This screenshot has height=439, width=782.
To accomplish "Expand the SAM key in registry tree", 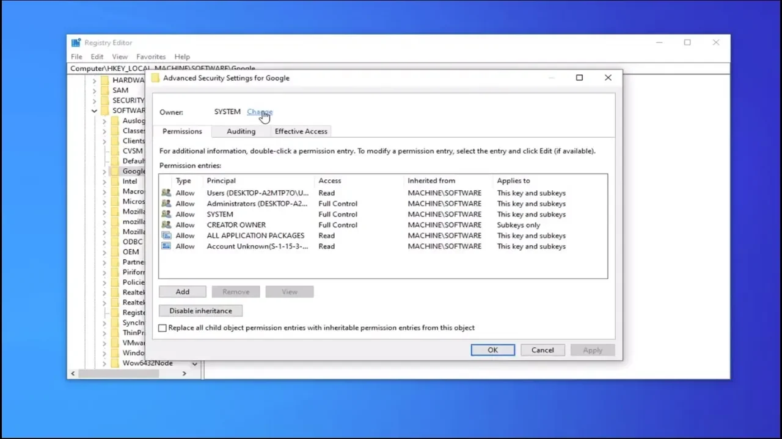I will pos(94,90).
